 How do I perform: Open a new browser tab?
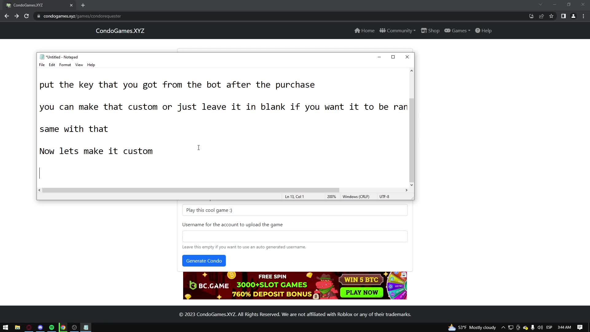[83, 5]
